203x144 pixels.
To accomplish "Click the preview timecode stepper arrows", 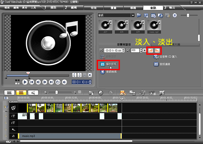I will 90,82.
